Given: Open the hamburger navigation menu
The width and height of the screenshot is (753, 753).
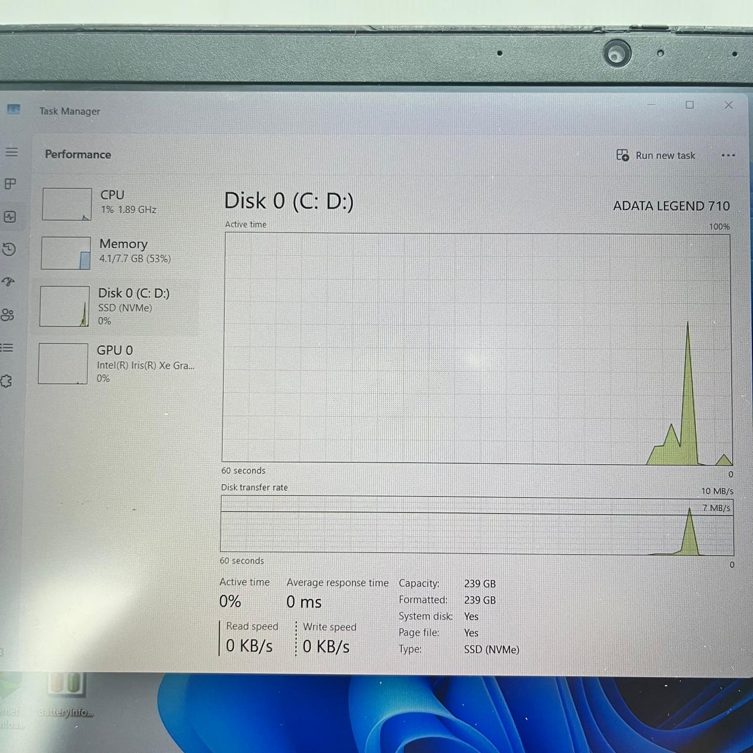Looking at the screenshot, I should (12, 152).
